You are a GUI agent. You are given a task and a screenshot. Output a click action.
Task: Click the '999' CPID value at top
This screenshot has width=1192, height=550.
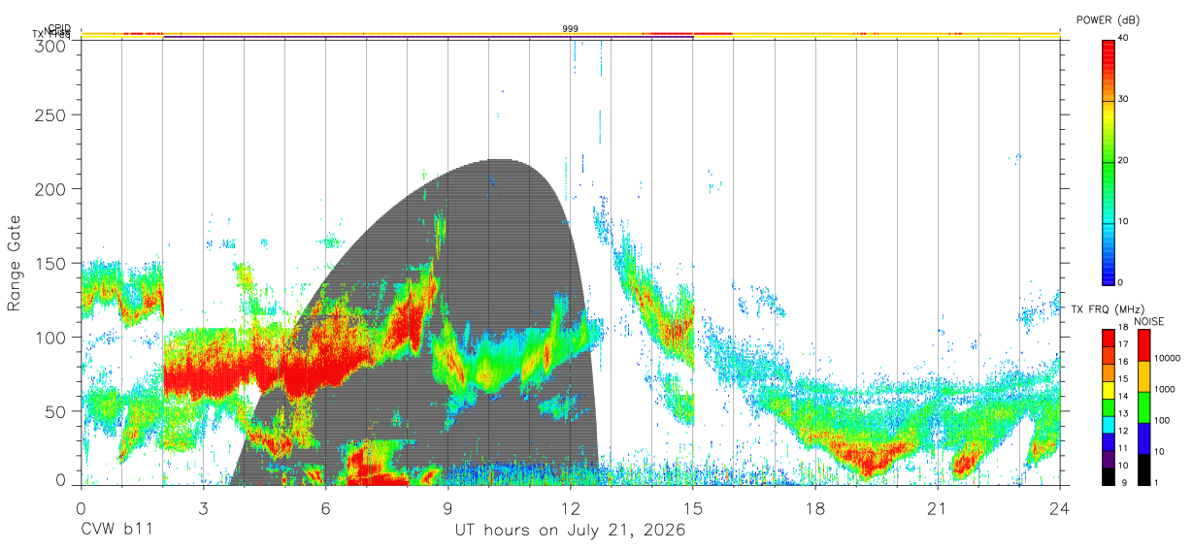571,29
